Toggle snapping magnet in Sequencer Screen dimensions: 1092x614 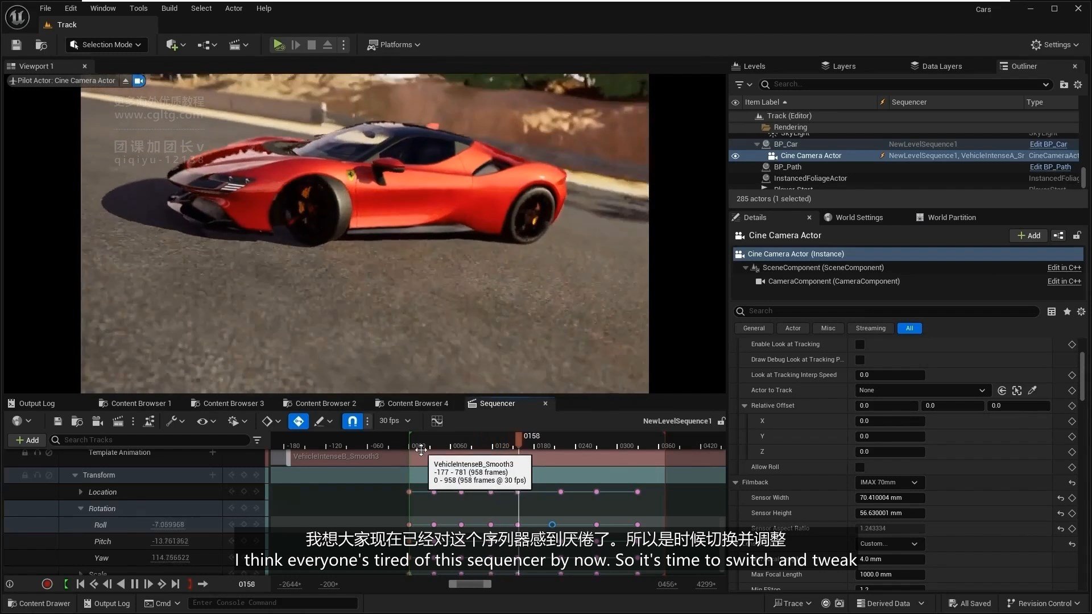(x=353, y=421)
